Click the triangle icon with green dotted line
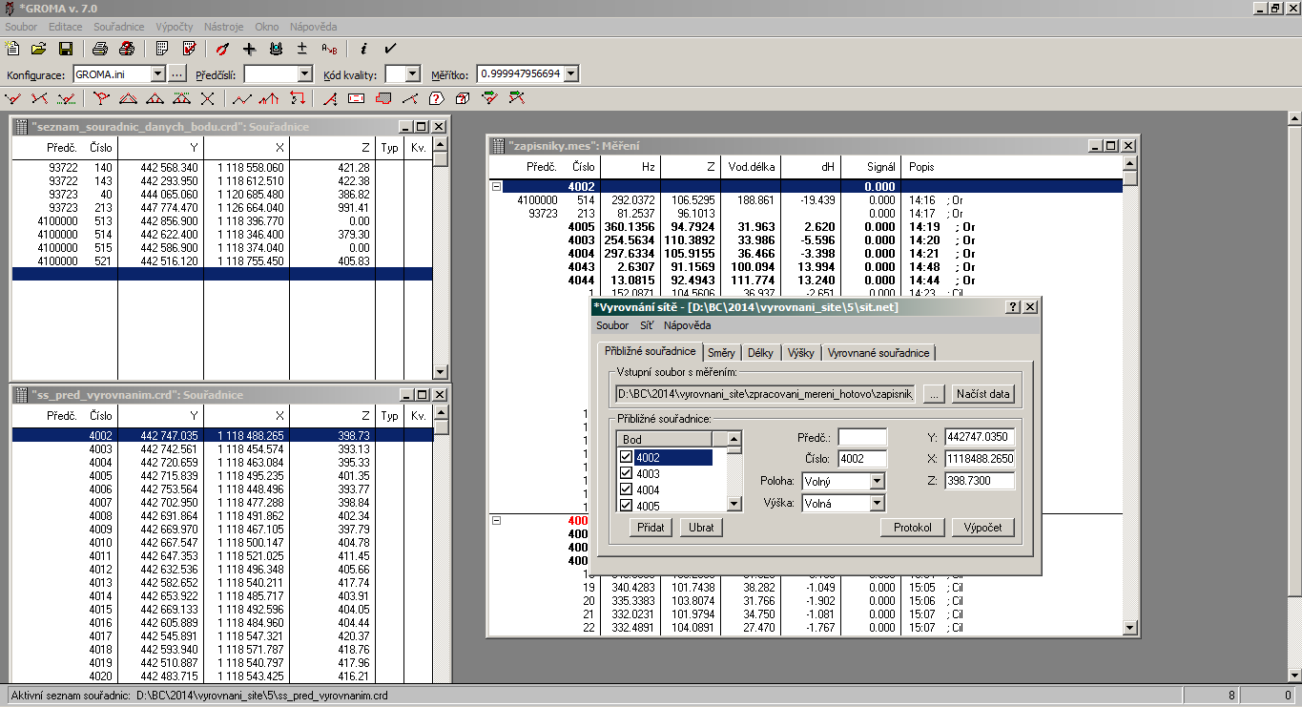This screenshot has height=707, width=1302. tap(181, 98)
